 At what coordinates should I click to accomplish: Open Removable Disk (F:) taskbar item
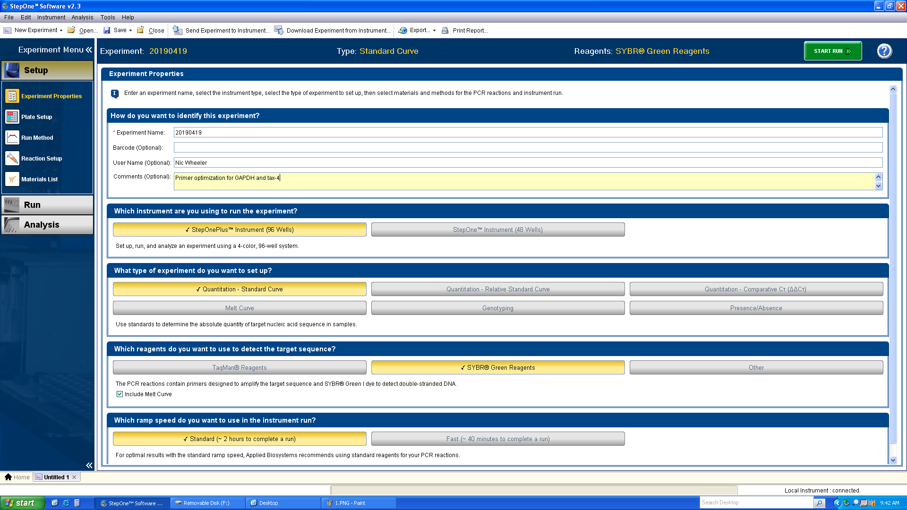(x=208, y=503)
